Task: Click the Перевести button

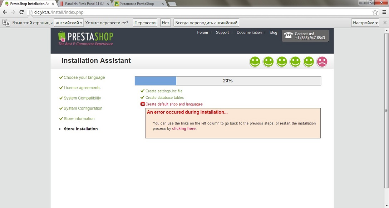Action: click(x=145, y=23)
